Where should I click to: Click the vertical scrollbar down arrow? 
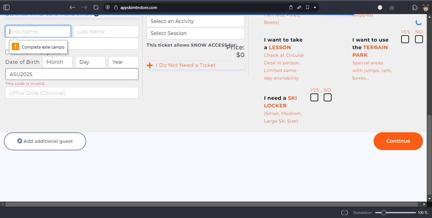429,199
